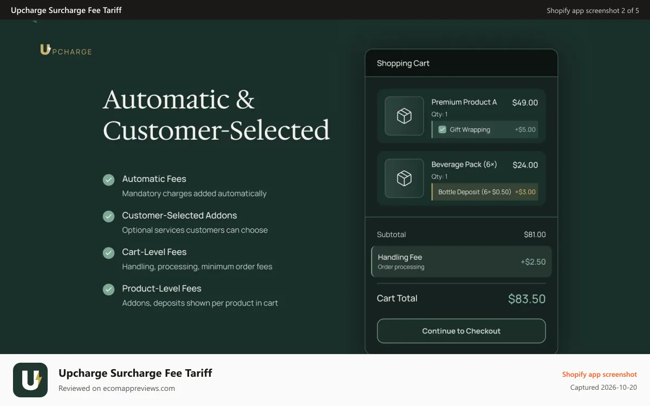The height and width of the screenshot is (406, 650).
Task: Click the checkmark icon beside Product-Level Fees
Action: pos(109,290)
